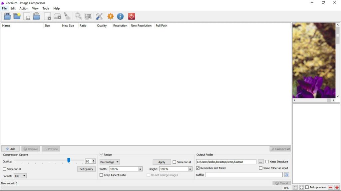The height and width of the screenshot is (191, 341).
Task: Click the Cancel button
Action: click(x=282, y=183)
